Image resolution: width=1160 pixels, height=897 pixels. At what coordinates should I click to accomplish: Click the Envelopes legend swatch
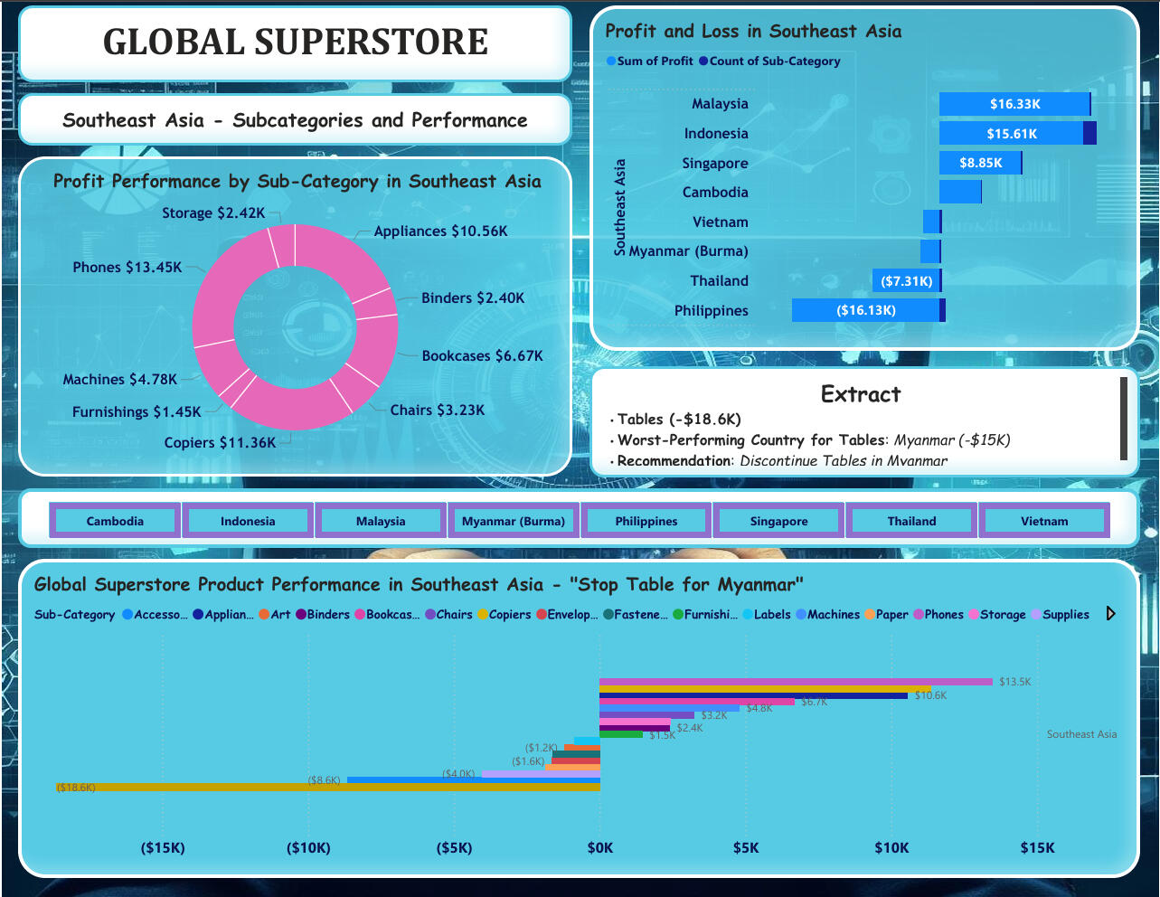coord(542,615)
